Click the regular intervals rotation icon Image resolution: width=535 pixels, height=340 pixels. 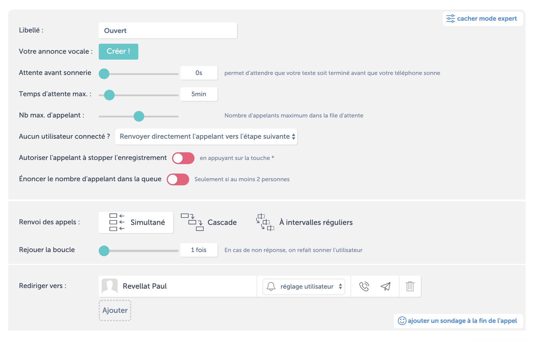265,222
